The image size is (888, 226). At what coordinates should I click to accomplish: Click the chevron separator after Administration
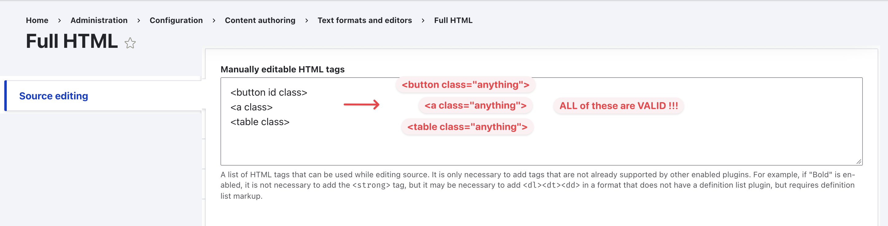click(x=138, y=21)
